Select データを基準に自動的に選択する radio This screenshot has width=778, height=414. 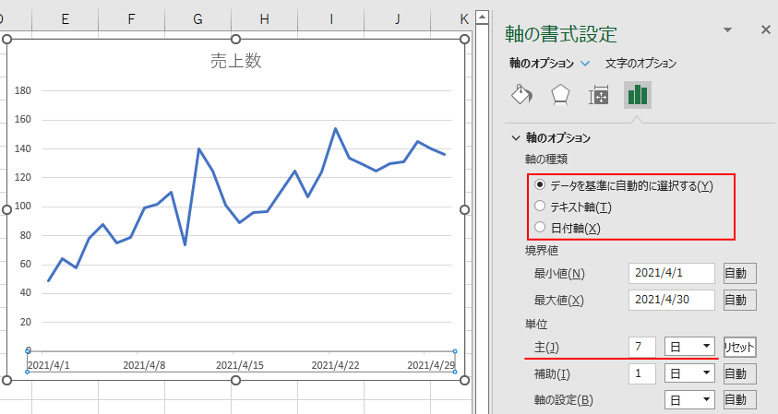coord(540,185)
